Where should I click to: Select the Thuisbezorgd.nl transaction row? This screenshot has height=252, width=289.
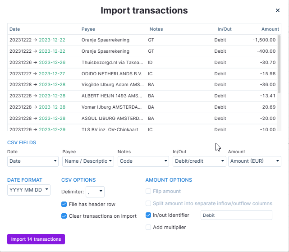113,62
